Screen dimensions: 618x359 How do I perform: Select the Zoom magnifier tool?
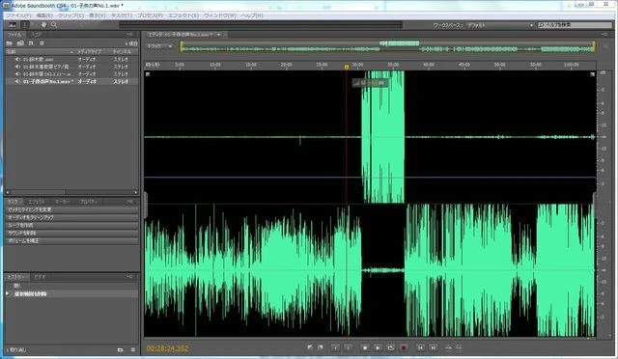pyautogui.click(x=54, y=25)
